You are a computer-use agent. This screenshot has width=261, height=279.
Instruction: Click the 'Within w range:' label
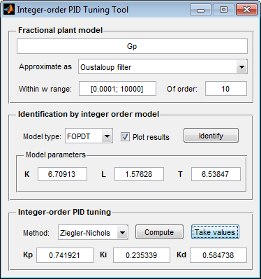45,89
